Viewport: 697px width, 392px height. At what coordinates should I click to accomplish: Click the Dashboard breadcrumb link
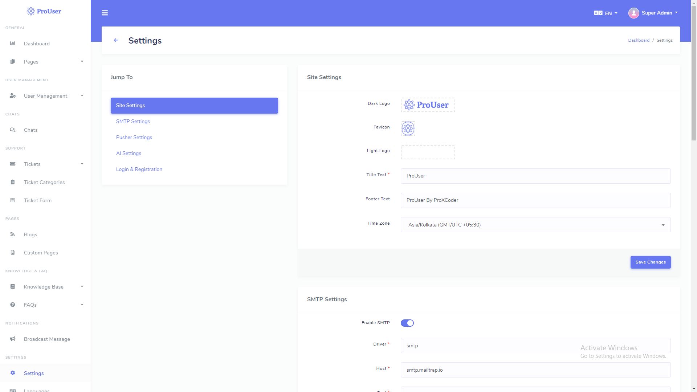639,40
